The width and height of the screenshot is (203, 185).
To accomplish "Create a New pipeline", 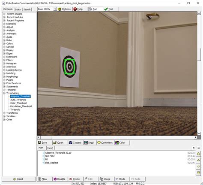I will (x=45, y=179).
